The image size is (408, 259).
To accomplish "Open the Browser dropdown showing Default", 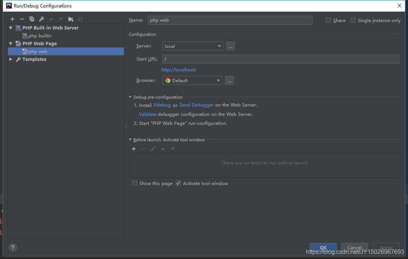I will pyautogui.click(x=192, y=80).
